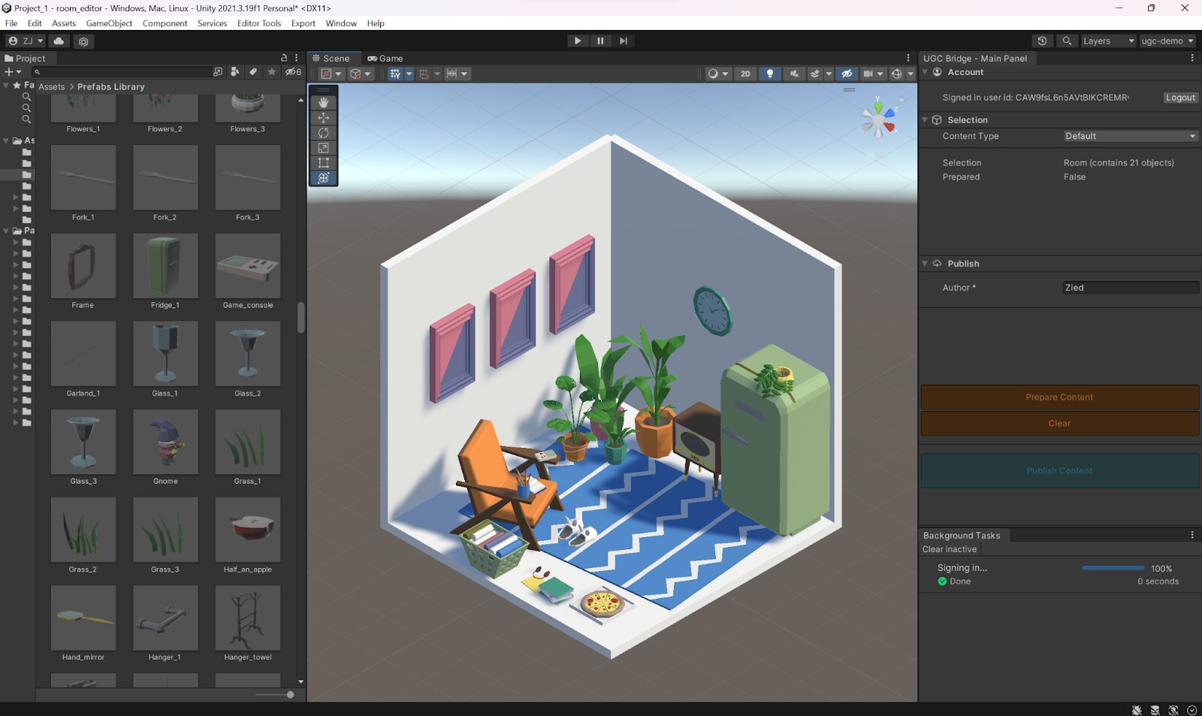This screenshot has height=716, width=1202.
Task: Open the Layers dropdown
Action: (1107, 41)
